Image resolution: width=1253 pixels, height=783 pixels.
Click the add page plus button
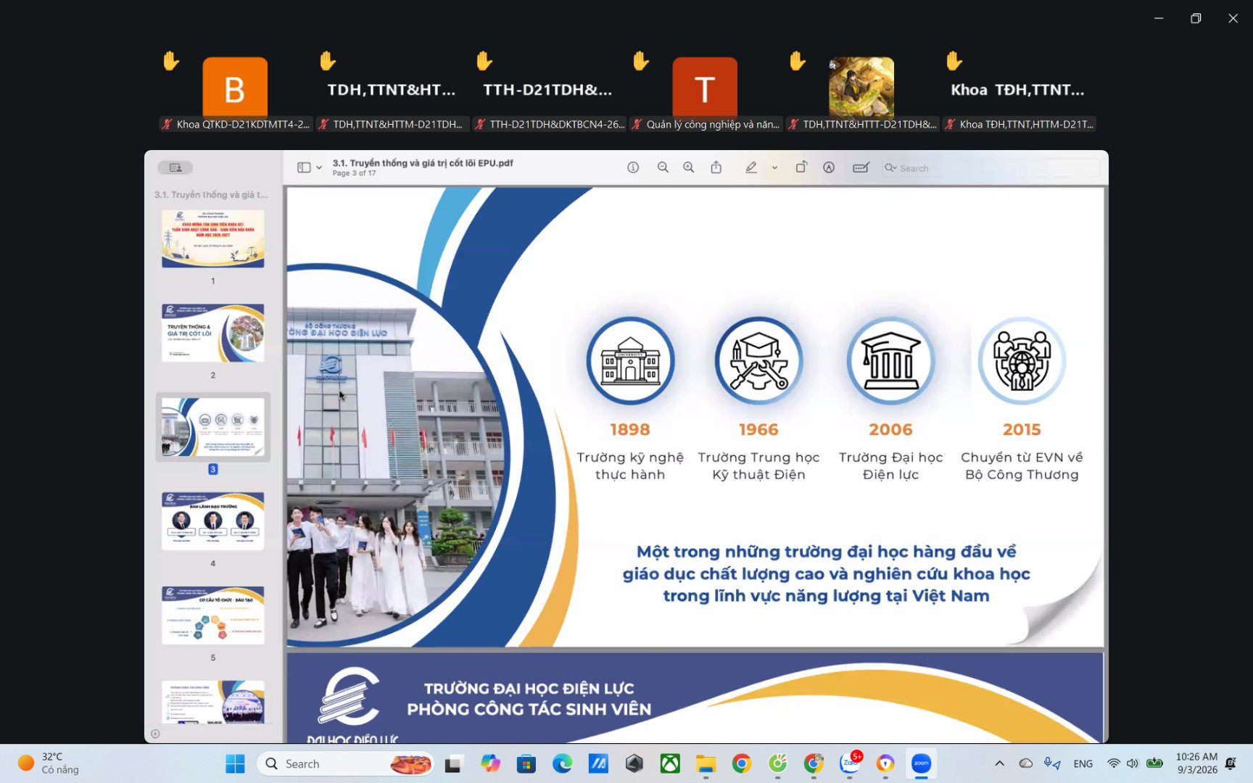(x=155, y=734)
